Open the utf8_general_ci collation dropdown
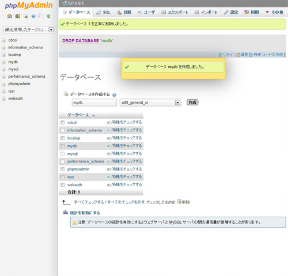Screen dimensions: 288x276 tap(150, 103)
